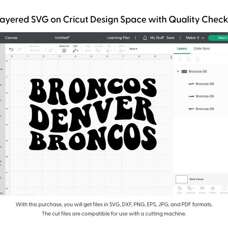Click the Arrange tool icon
This screenshot has height=228, width=228.
pyautogui.click(x=97, y=51)
